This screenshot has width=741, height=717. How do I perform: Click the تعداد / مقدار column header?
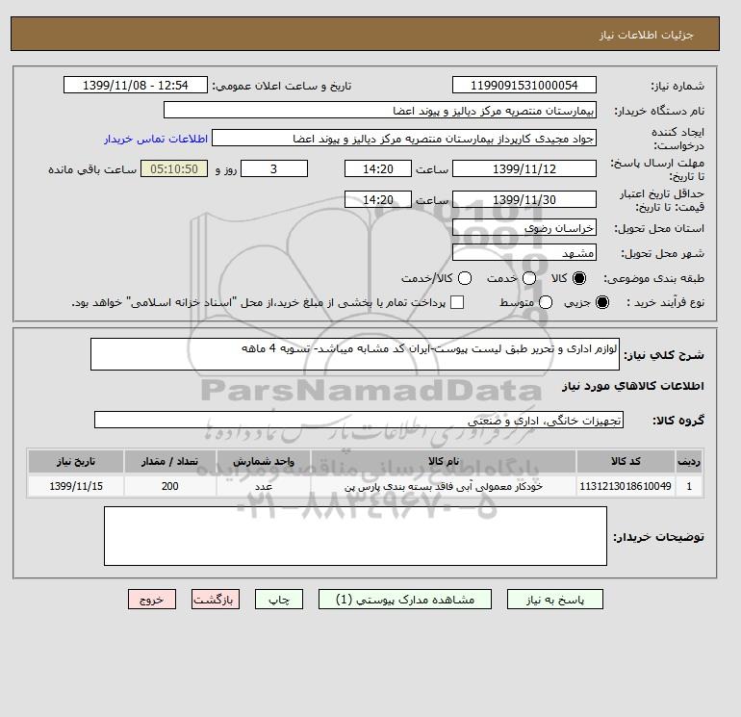pos(169,461)
